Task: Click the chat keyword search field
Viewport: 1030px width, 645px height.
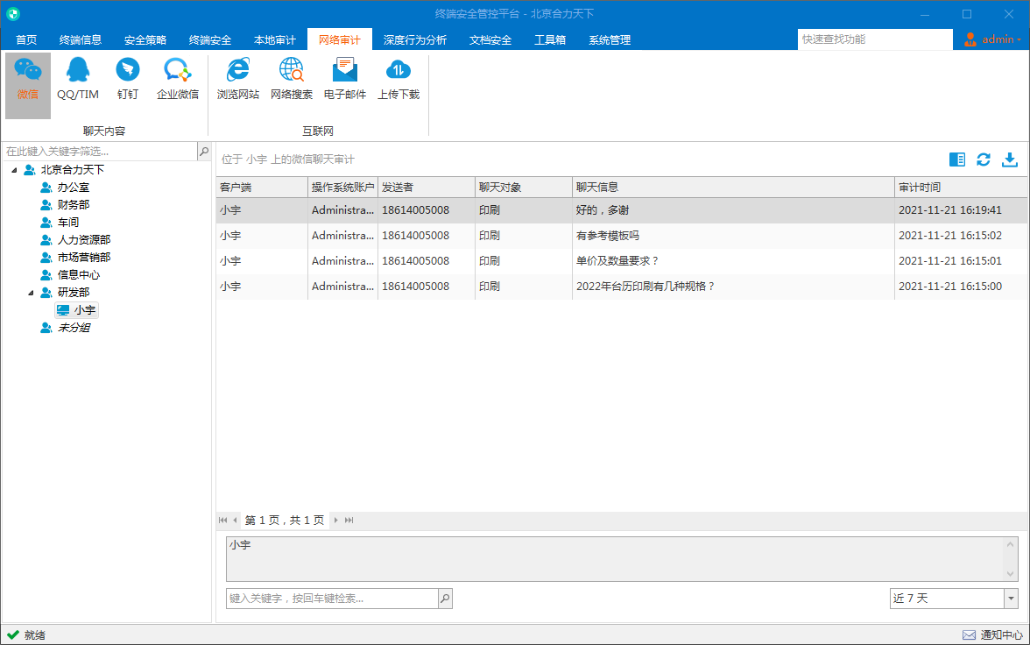Action: pyautogui.click(x=333, y=599)
